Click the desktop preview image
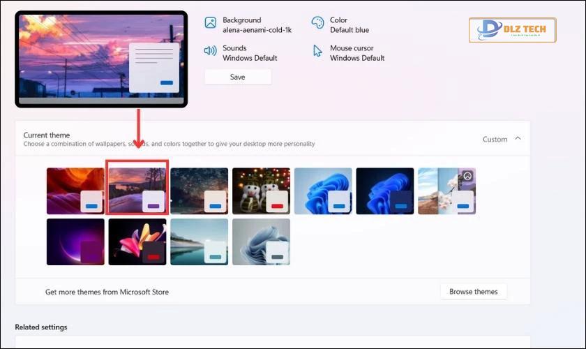Viewport: 586px width, 349px height. click(101, 59)
